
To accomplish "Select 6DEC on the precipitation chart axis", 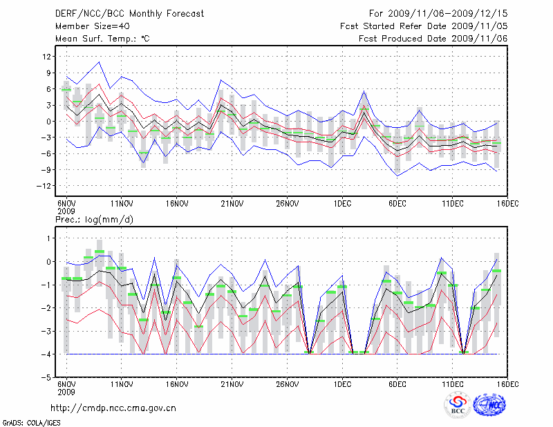I will point(397,383).
